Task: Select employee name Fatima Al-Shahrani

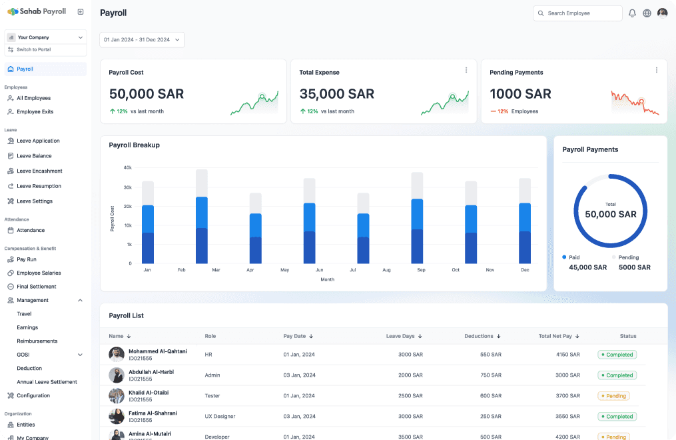Action: click(153, 413)
